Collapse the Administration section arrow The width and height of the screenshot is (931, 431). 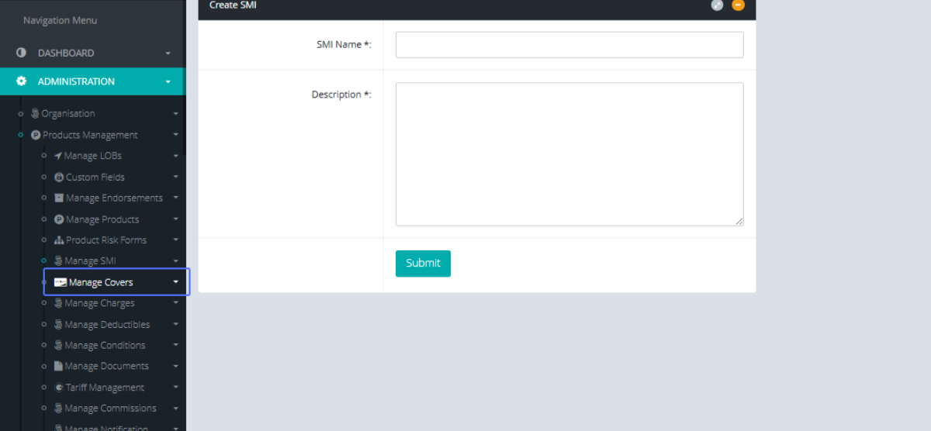[x=168, y=81]
